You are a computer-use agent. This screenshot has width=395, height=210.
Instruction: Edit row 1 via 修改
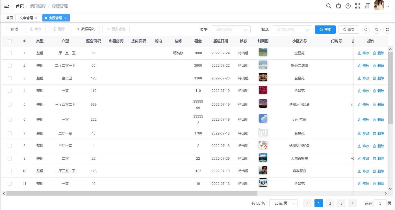click(x=363, y=53)
